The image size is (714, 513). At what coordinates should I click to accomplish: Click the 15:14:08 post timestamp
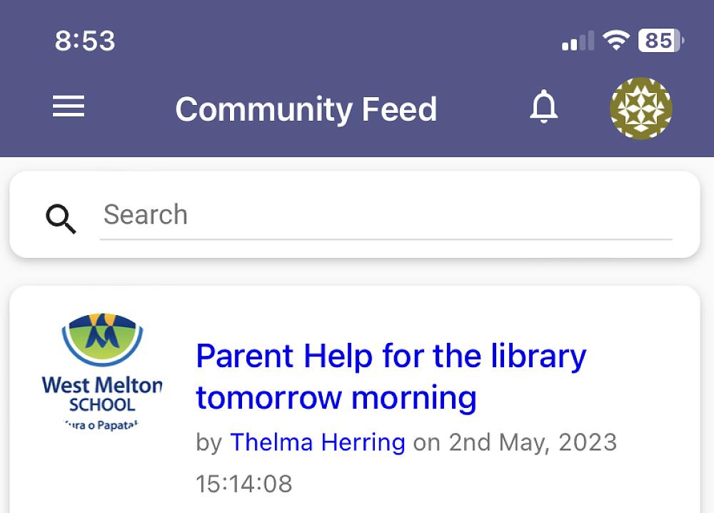click(244, 484)
